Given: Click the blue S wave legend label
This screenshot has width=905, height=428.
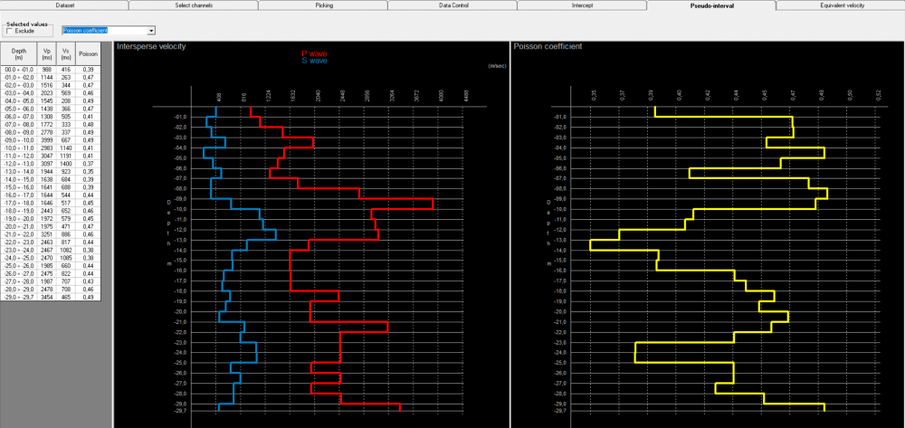Looking at the screenshot, I should click(314, 60).
